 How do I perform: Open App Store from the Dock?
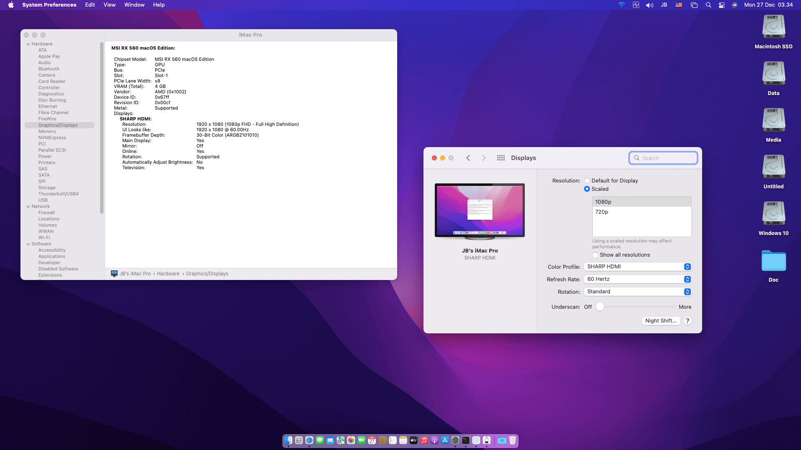pyautogui.click(x=445, y=440)
